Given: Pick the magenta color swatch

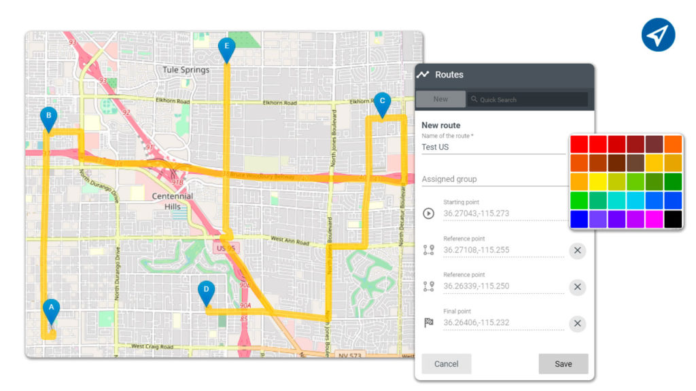Looking at the screenshot, I should (655, 219).
